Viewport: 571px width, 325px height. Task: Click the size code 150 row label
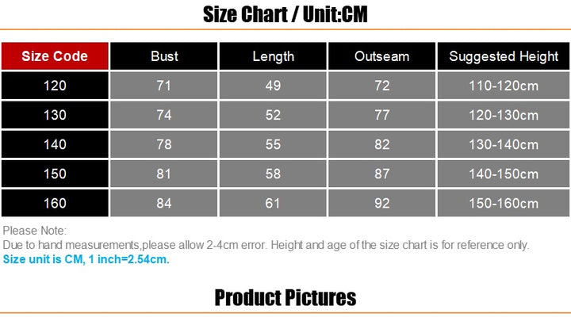tap(55, 174)
